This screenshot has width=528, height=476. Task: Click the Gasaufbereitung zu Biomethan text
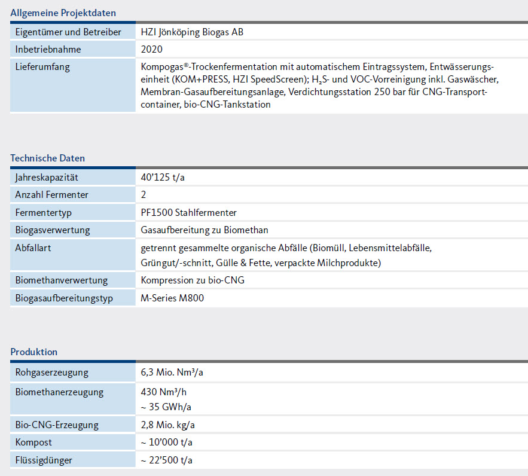[x=204, y=230]
